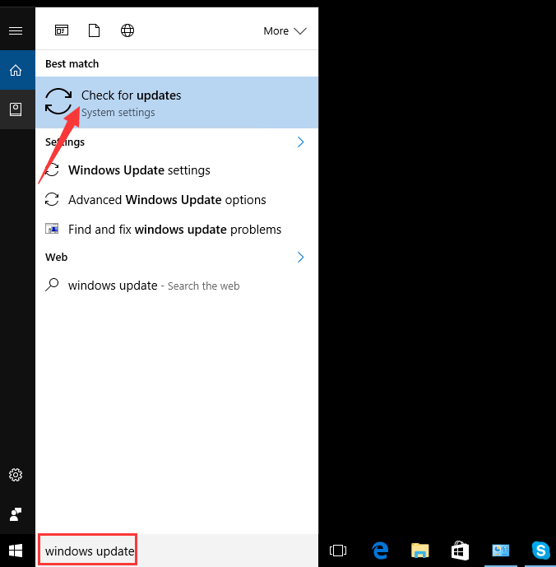The image size is (556, 567).
Task: Filter search results by Apps
Action: [x=62, y=30]
